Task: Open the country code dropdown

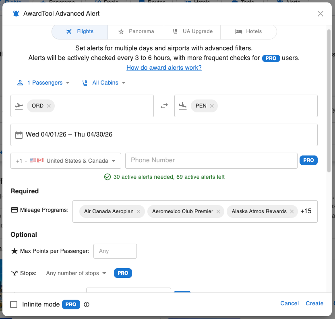Action: (x=65, y=160)
